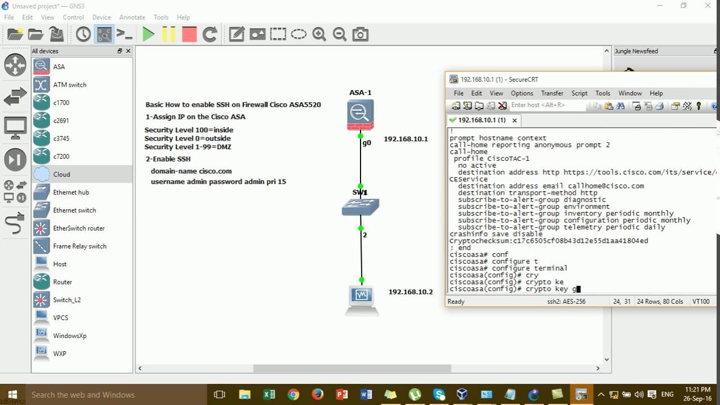Click ASA-1 firewall node on canvas
The height and width of the screenshot is (405, 720).
(360, 115)
